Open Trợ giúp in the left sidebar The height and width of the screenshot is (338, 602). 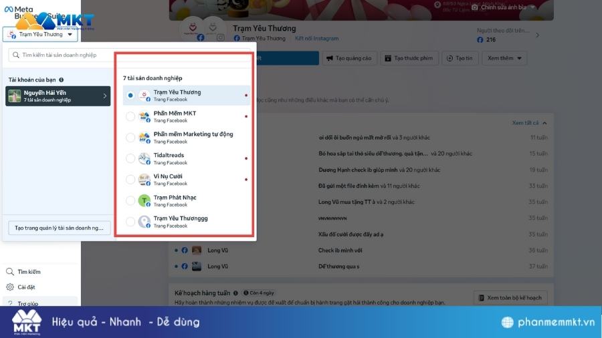[27, 303]
